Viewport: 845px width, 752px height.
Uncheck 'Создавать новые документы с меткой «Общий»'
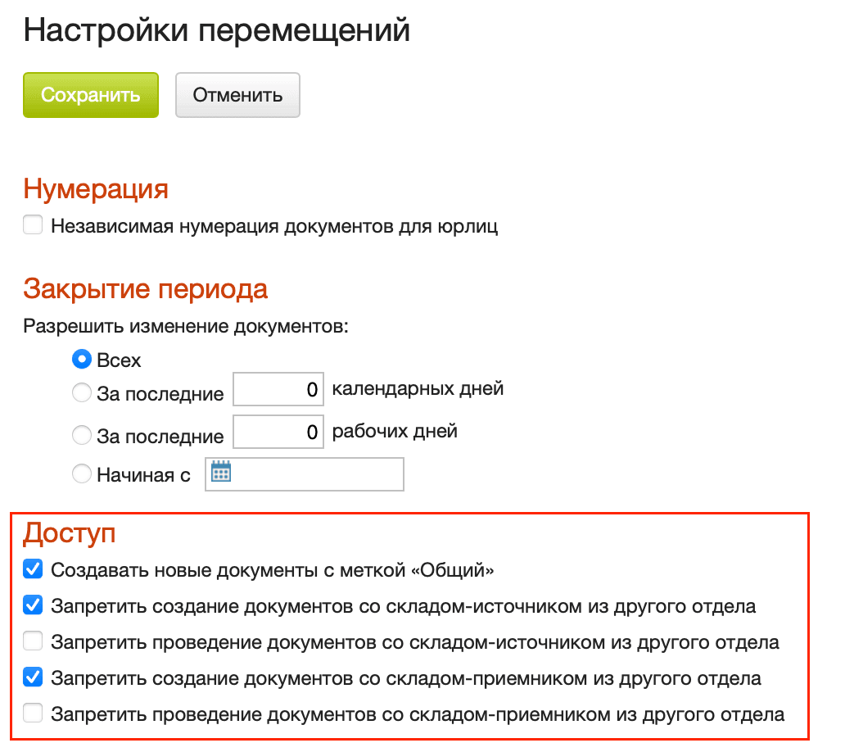point(32,569)
